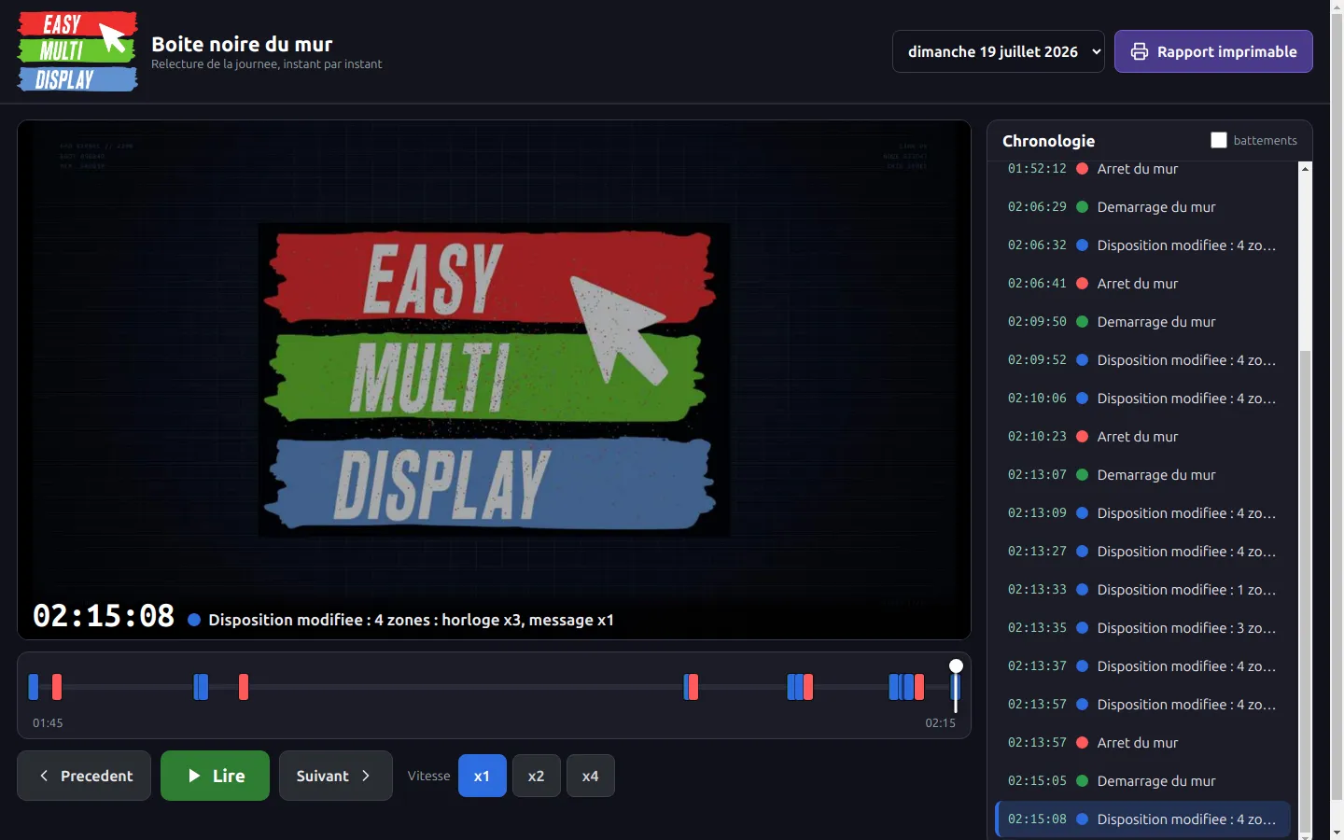Click the blue dot of the 02:06:32 event
This screenshot has width=1344, height=840.
tap(1083, 245)
